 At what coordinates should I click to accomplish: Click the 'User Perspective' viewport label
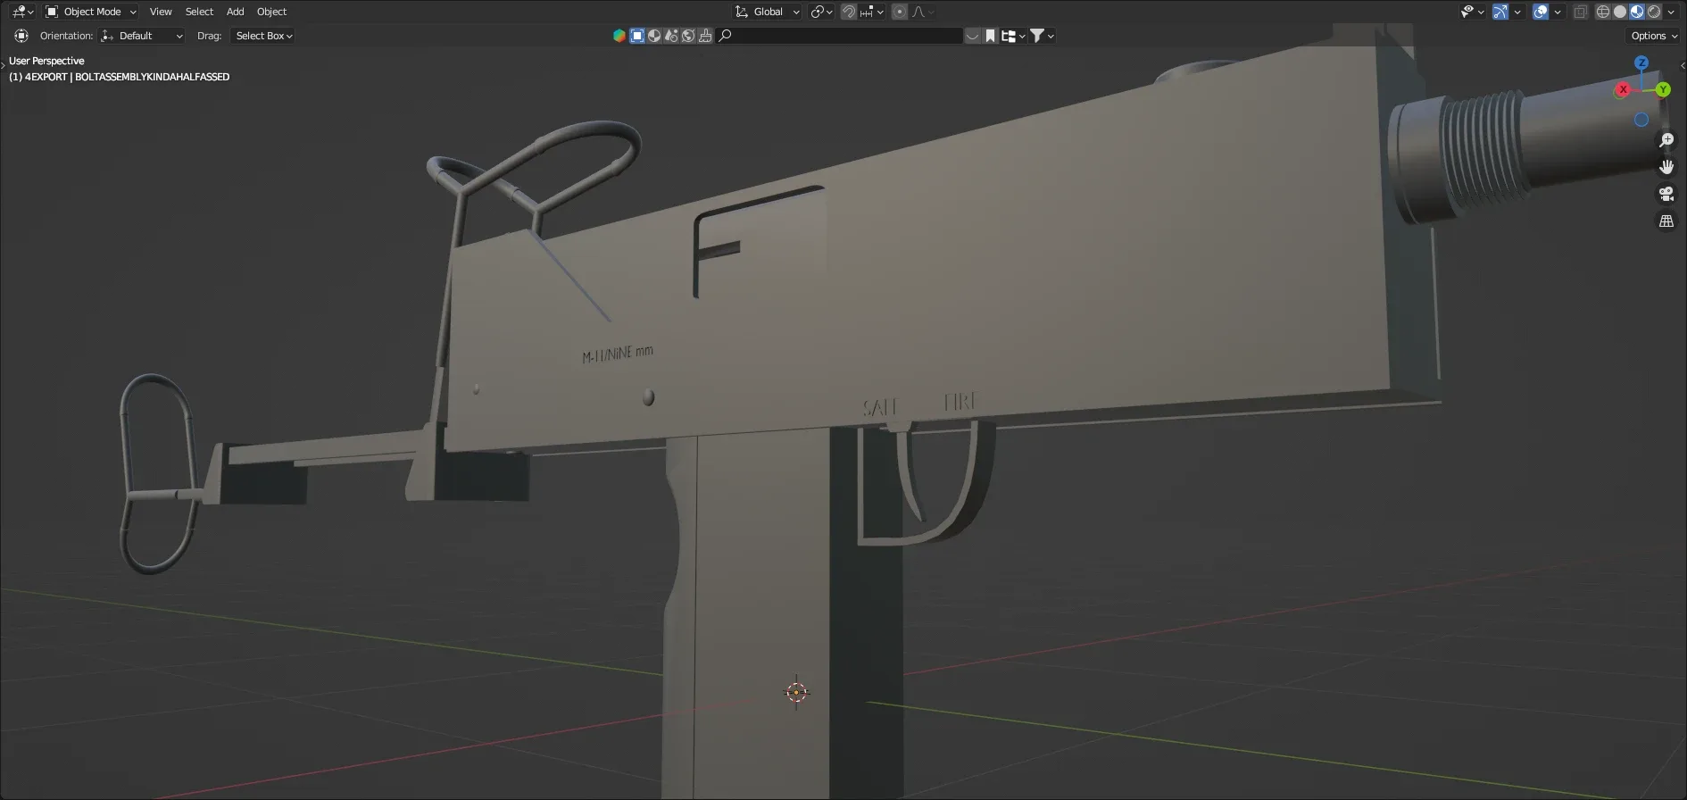46,61
